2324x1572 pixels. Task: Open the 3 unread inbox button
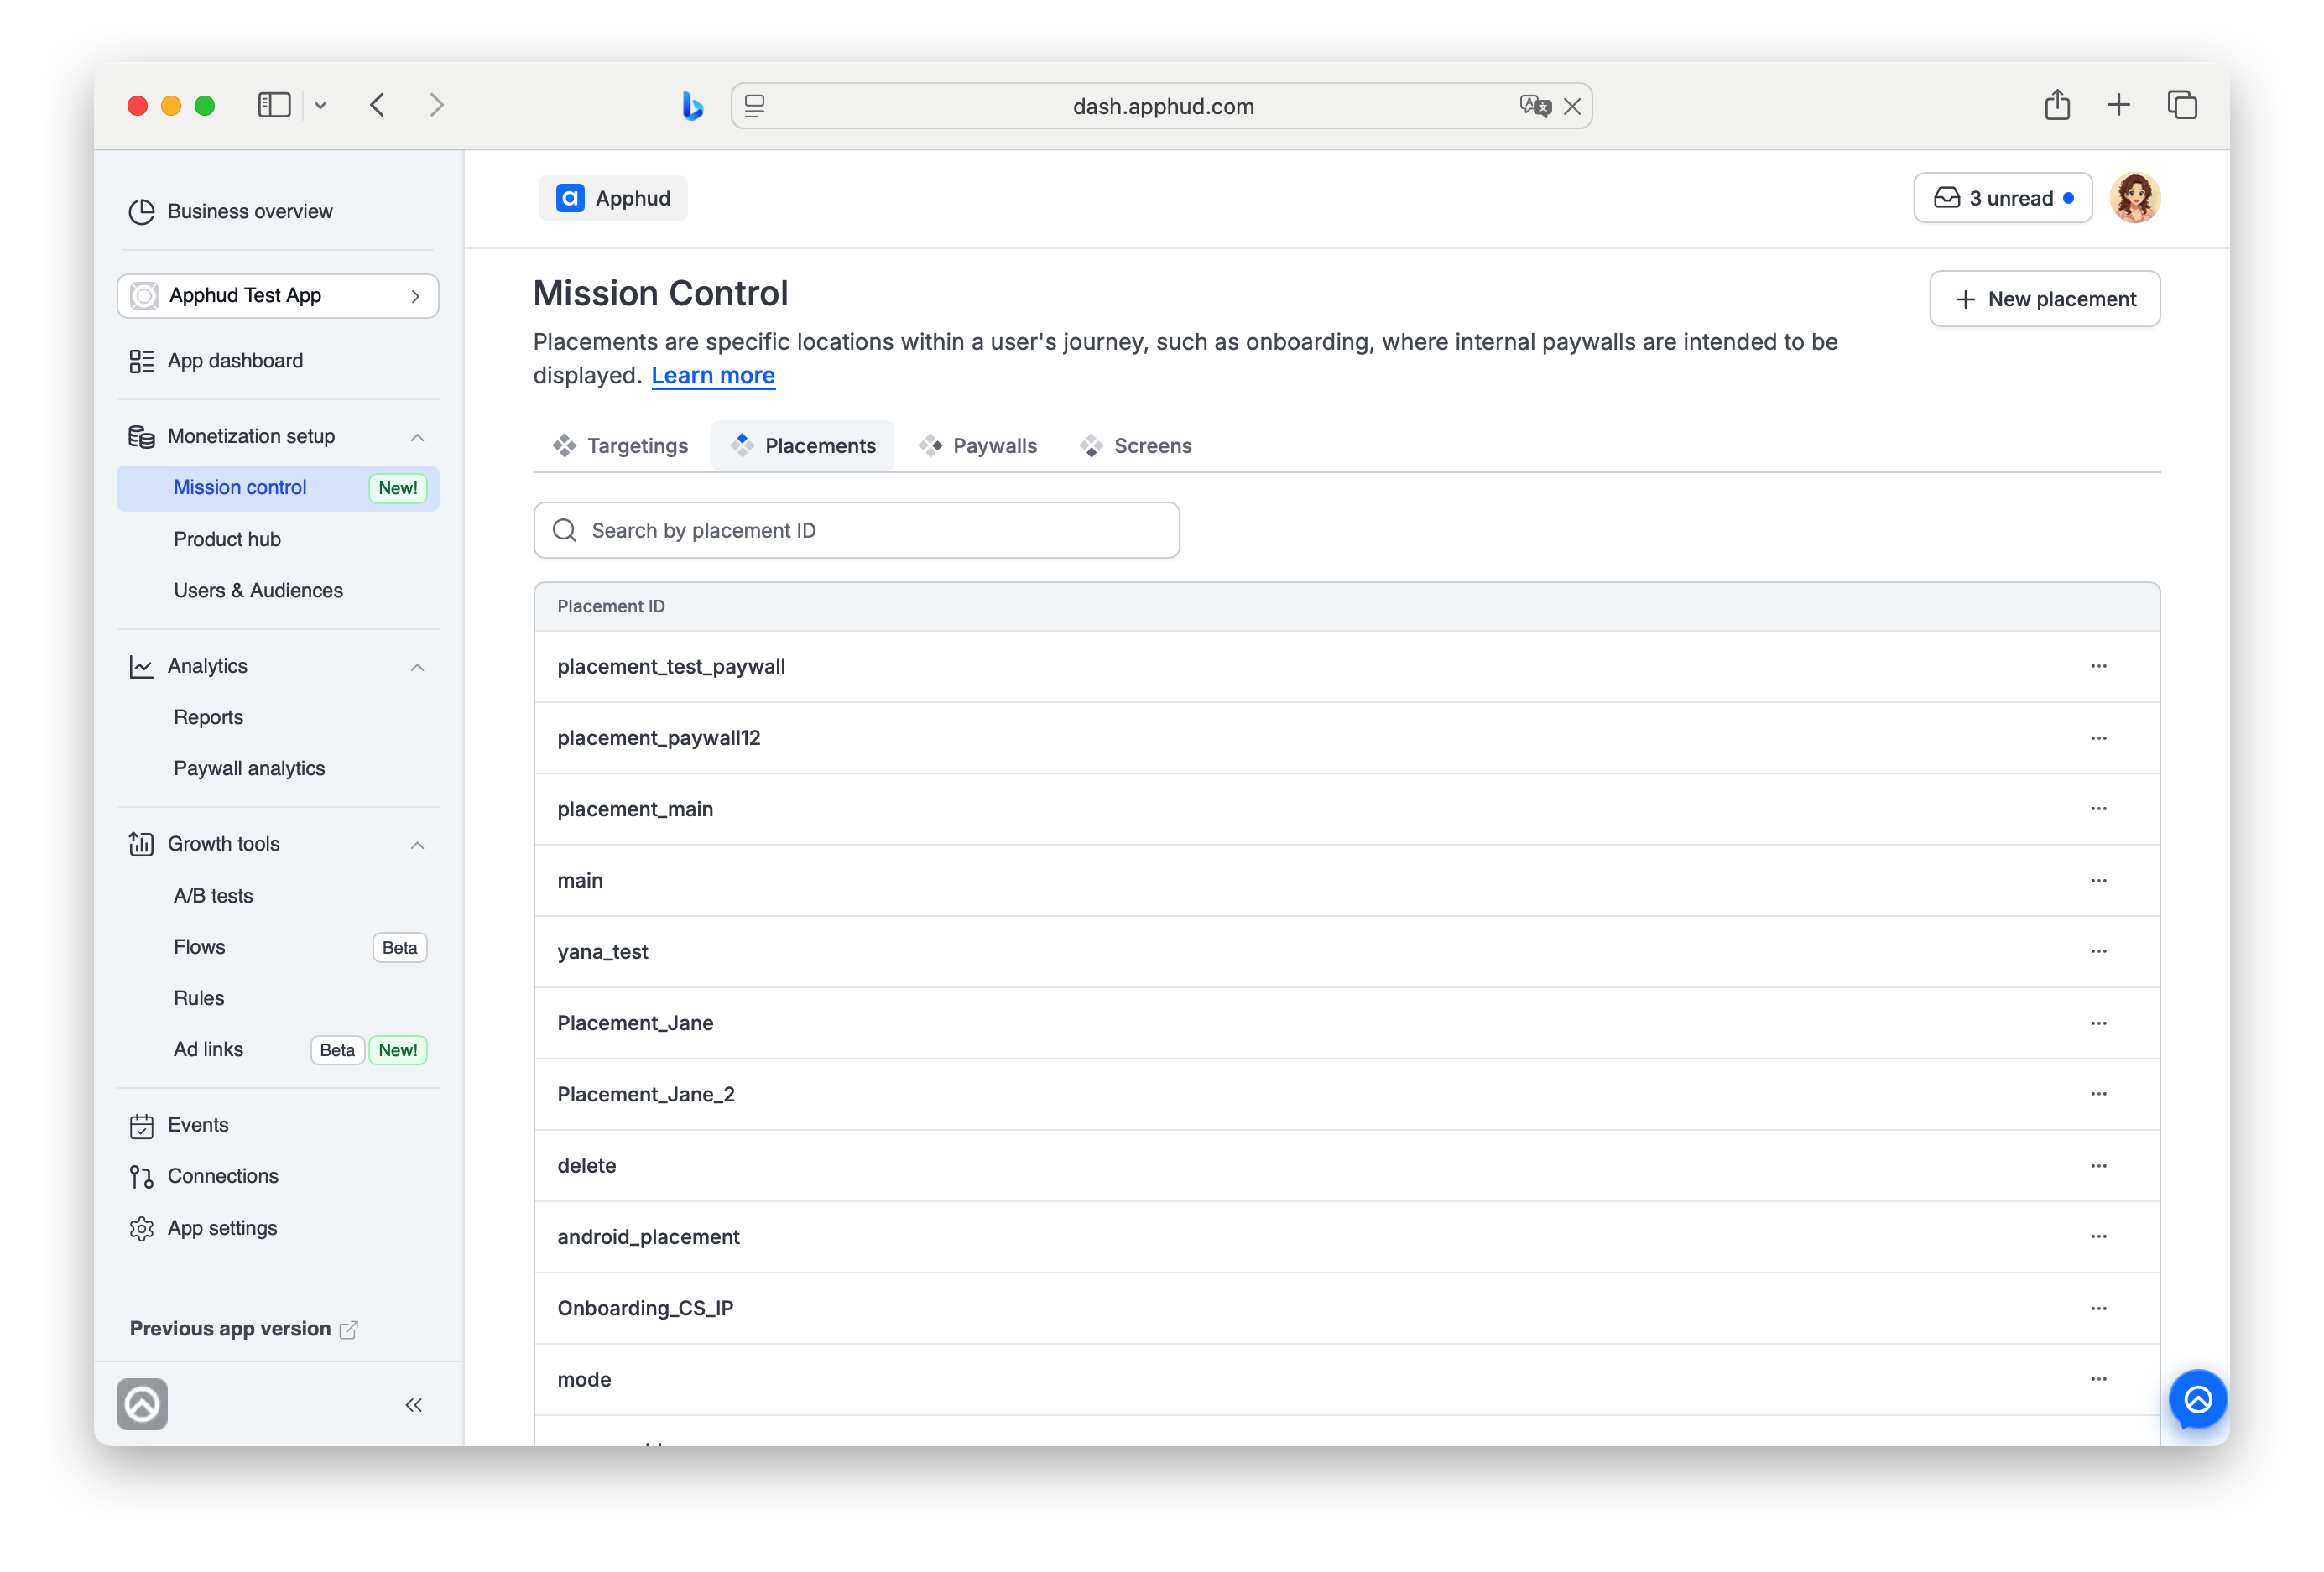pyautogui.click(x=2002, y=198)
